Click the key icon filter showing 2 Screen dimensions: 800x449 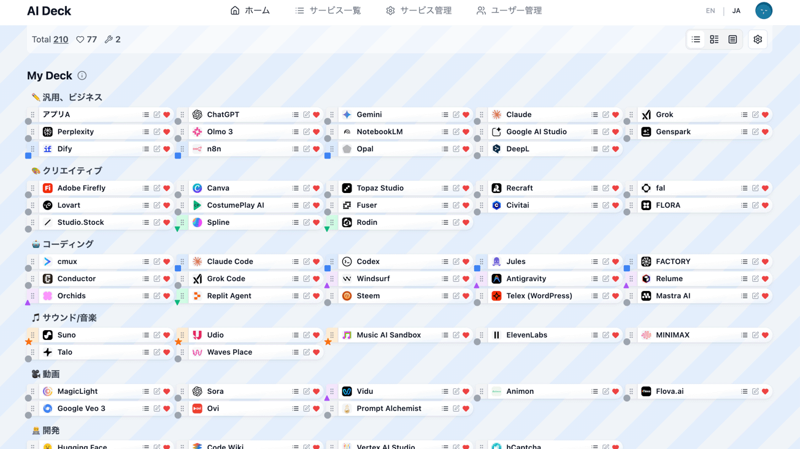[113, 40]
